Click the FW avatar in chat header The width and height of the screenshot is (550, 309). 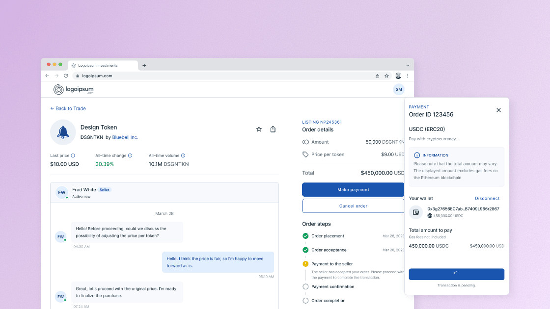click(x=62, y=192)
